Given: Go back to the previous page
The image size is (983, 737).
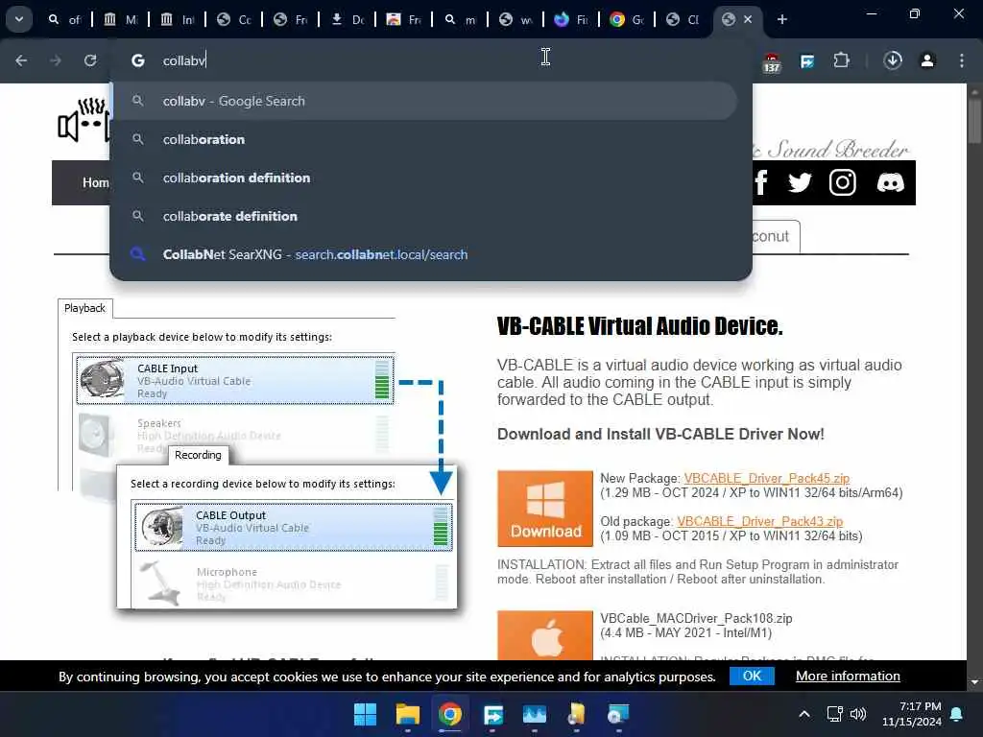Looking at the screenshot, I should coord(21,60).
